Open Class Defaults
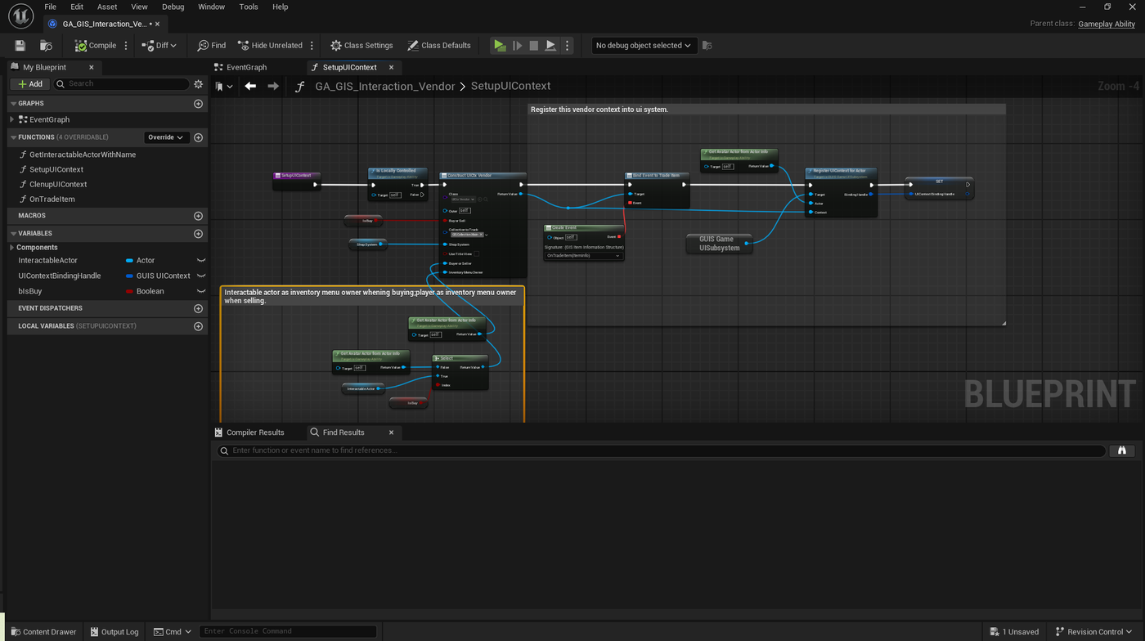This screenshot has width=1145, height=641. pyautogui.click(x=439, y=46)
